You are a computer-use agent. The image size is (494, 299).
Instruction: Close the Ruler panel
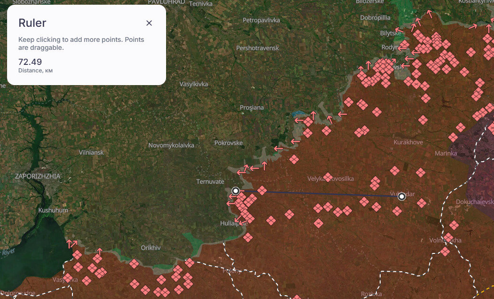click(149, 23)
